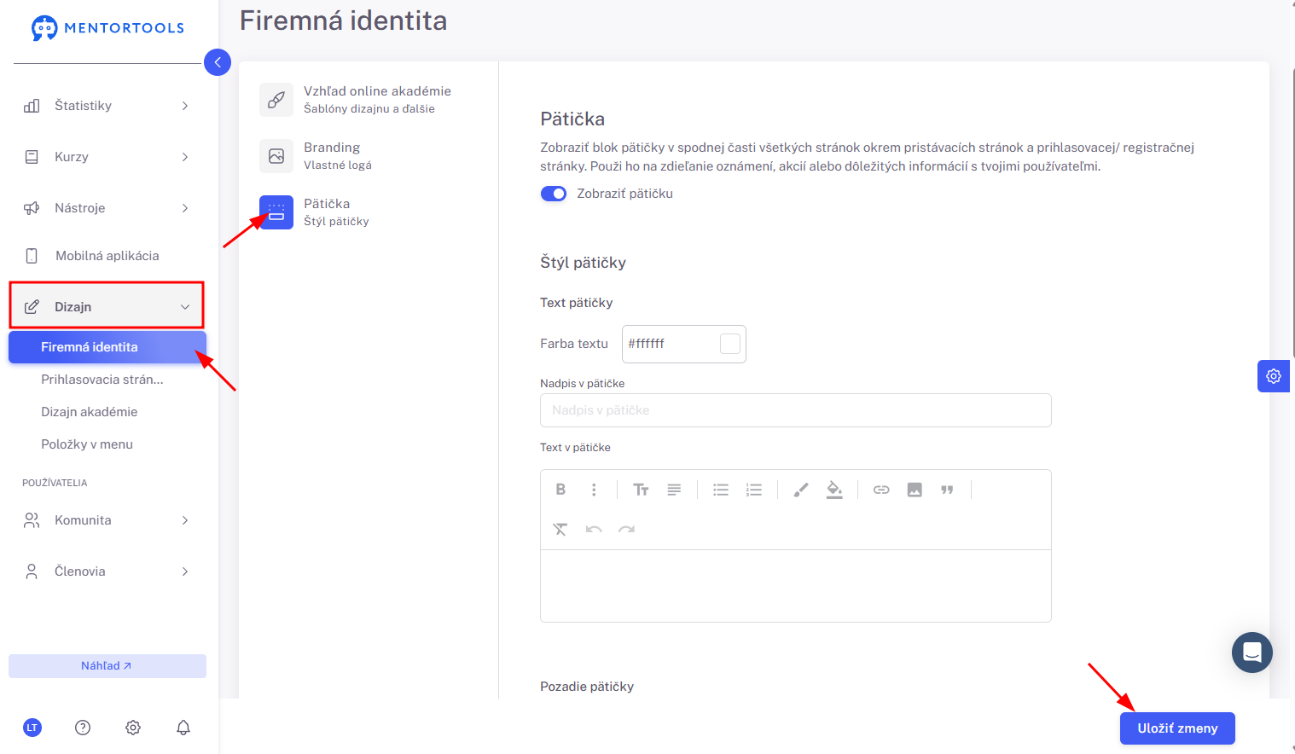This screenshot has height=754, width=1295.
Task: Open the help question mark icon
Action: pyautogui.click(x=83, y=728)
